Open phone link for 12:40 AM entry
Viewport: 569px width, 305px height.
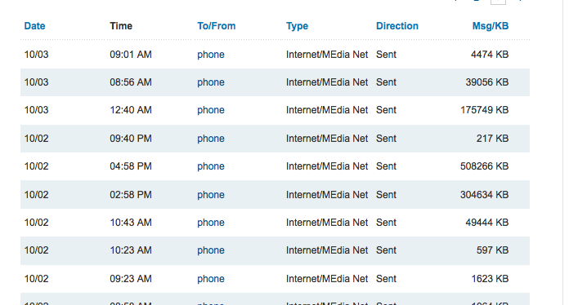pos(211,110)
